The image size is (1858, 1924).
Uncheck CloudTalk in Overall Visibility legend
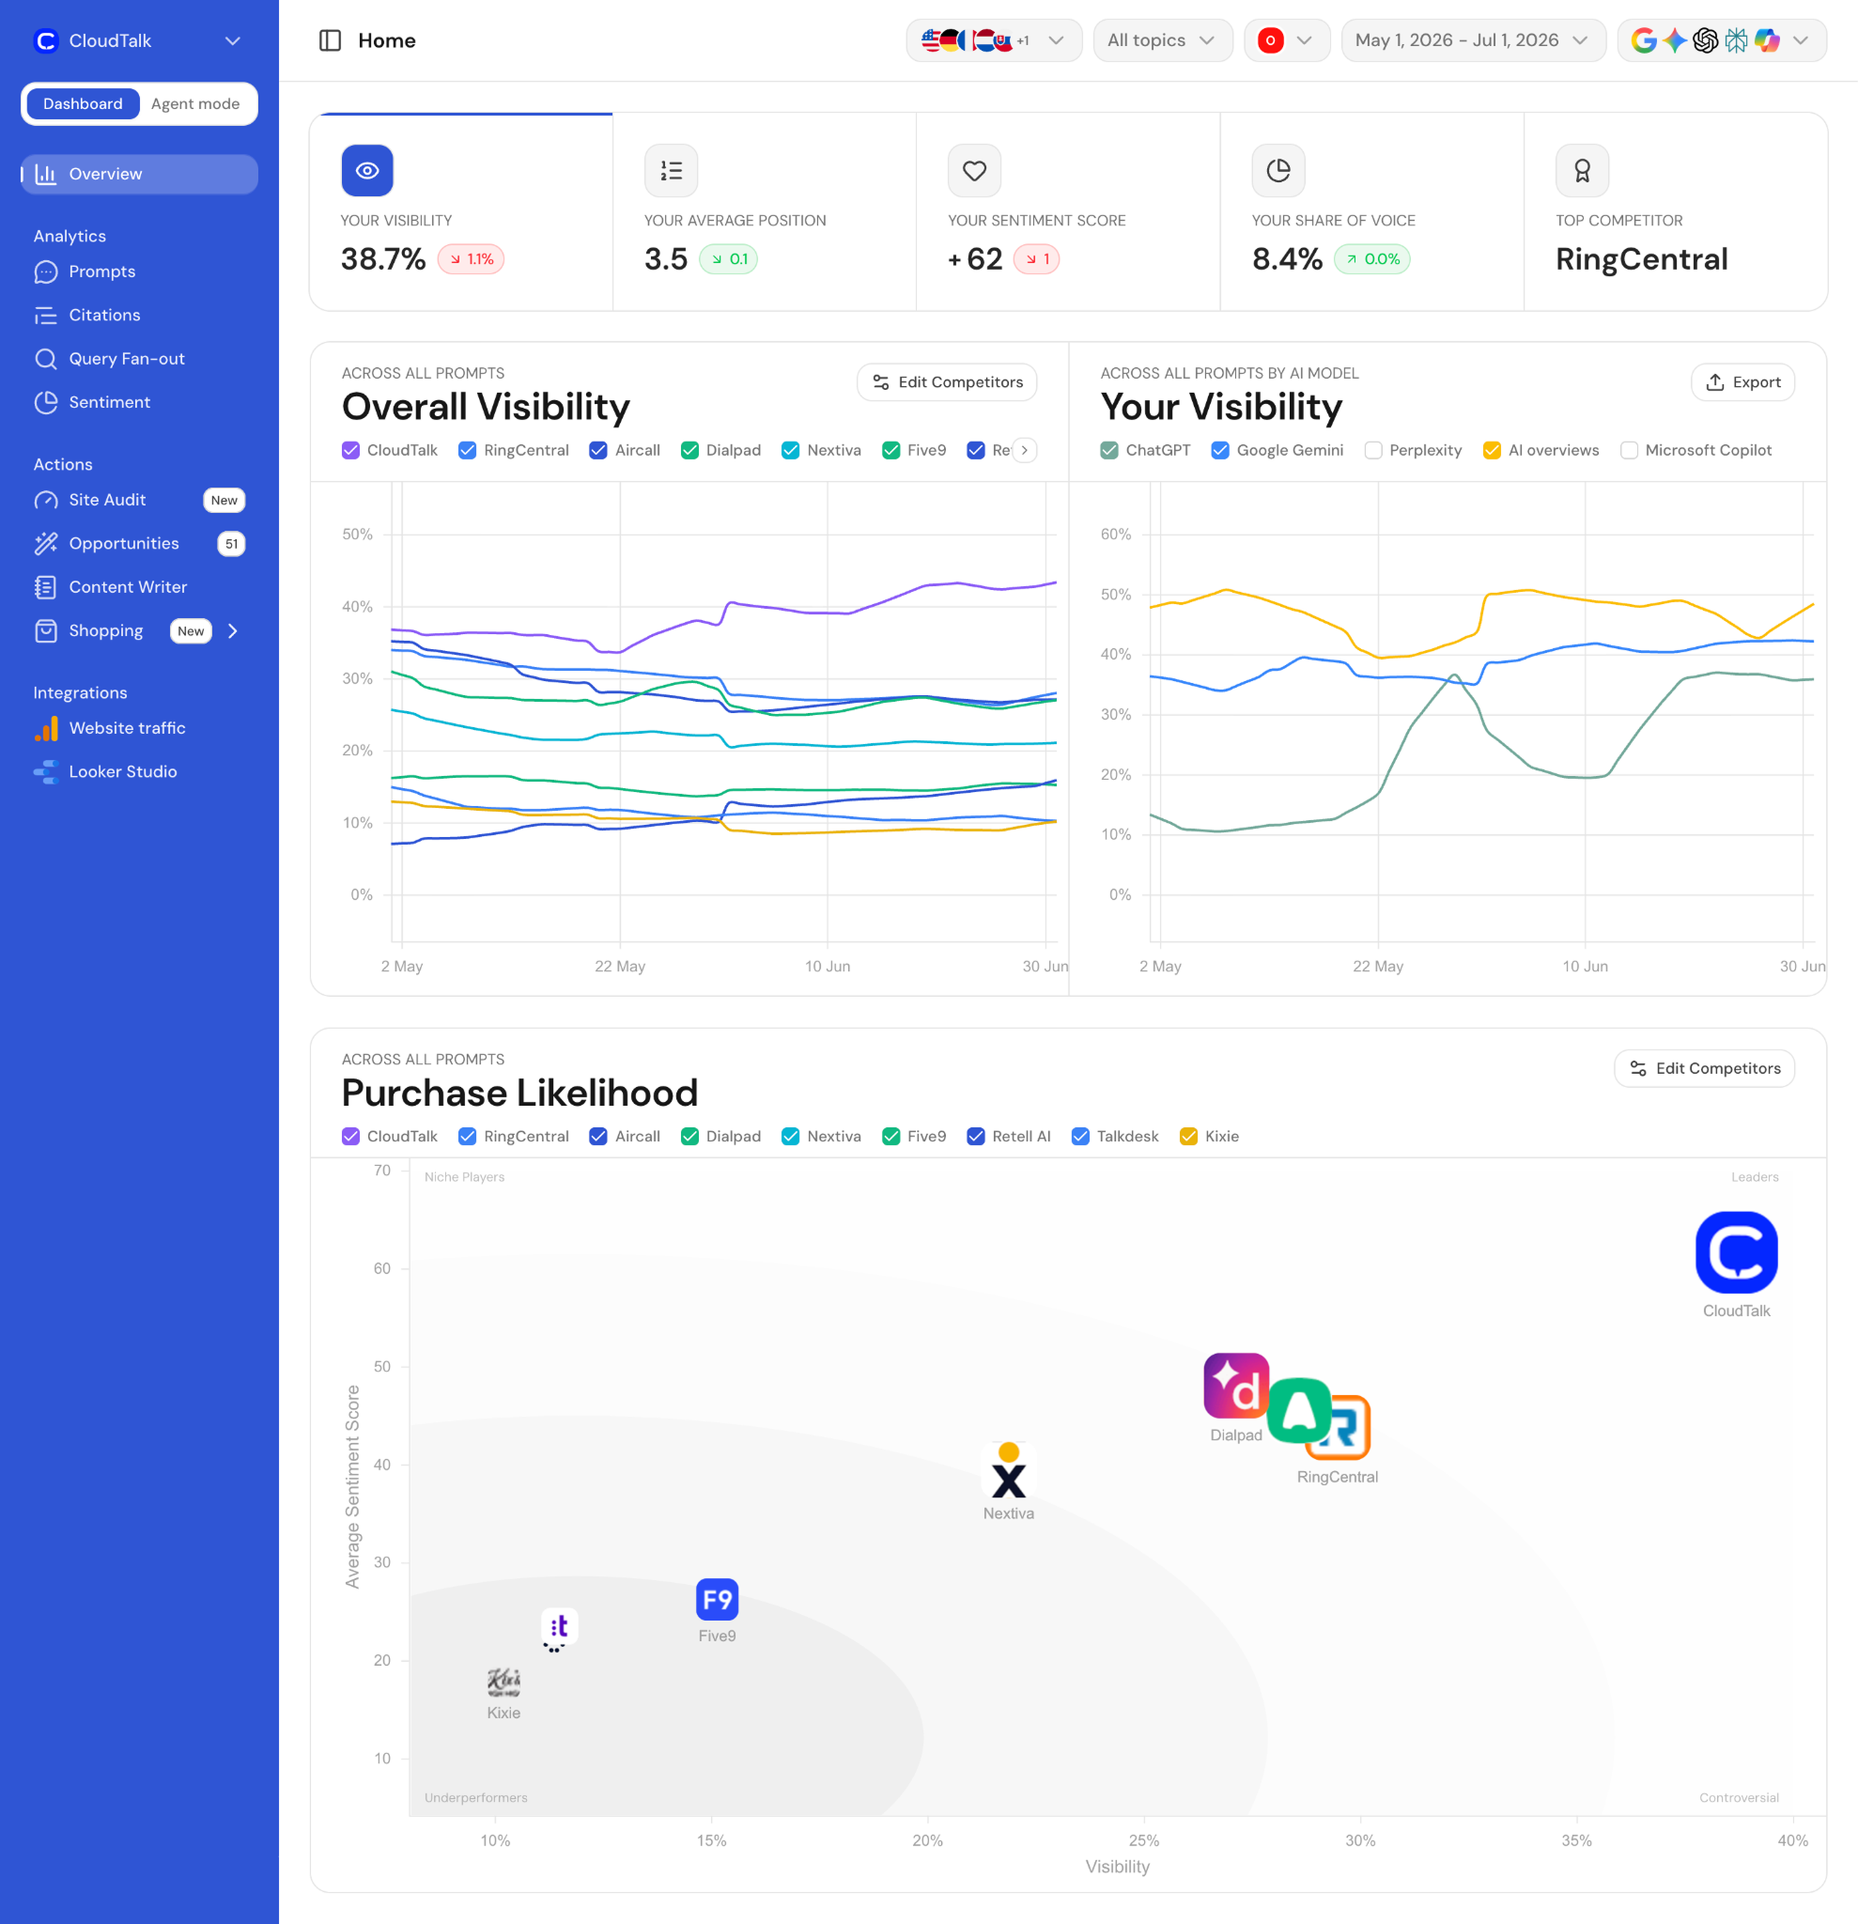[350, 451]
